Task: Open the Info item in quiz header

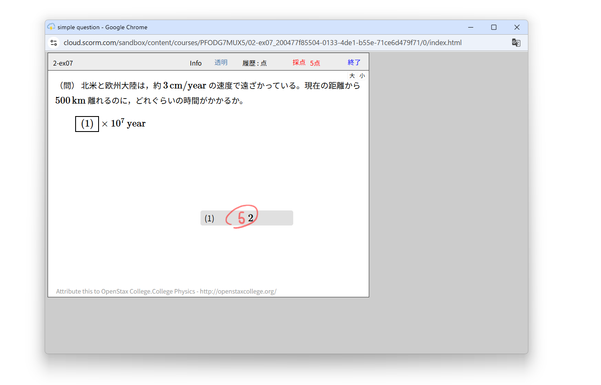Action: (195, 63)
